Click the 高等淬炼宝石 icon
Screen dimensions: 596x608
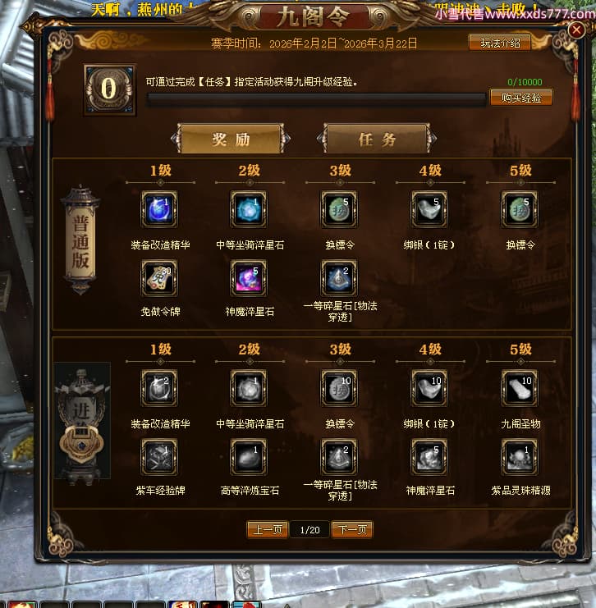pyautogui.click(x=249, y=457)
